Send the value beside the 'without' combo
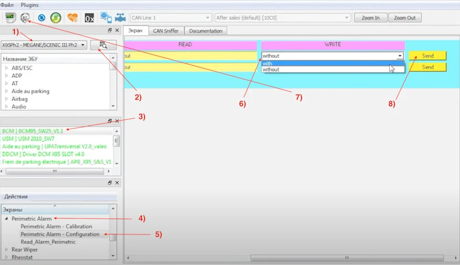 428,55
